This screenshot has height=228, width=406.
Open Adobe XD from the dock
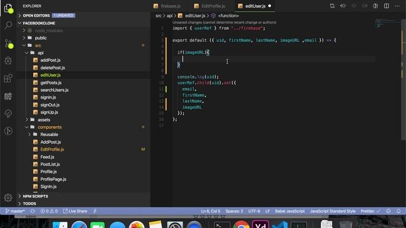tap(260, 224)
